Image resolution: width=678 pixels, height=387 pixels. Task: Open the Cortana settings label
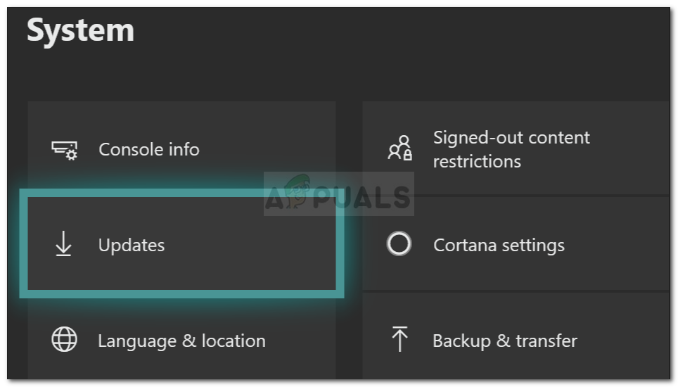(x=499, y=246)
